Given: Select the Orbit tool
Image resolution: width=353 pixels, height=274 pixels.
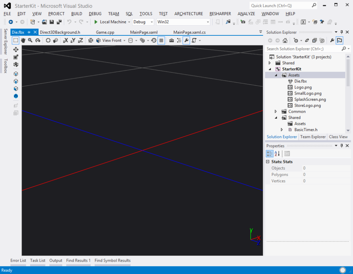Looking at the screenshot, I should click(38, 40).
